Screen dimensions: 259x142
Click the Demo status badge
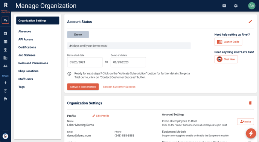coord(78,35)
